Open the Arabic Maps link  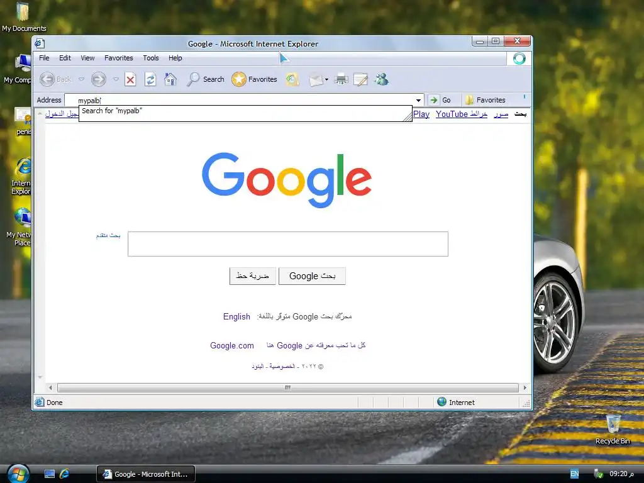pos(479,114)
